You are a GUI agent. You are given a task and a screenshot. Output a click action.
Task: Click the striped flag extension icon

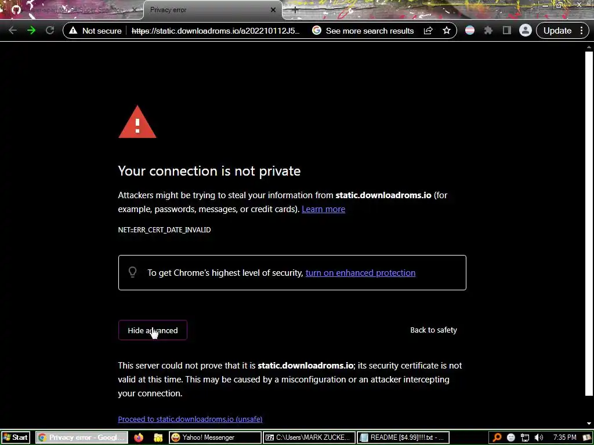[x=470, y=31]
